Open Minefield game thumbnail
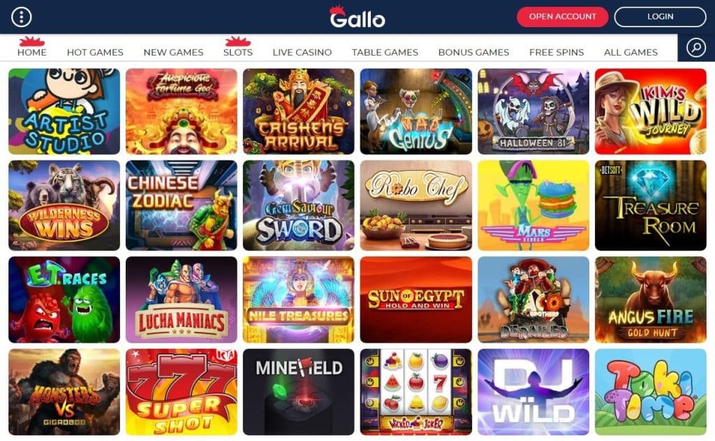715x441 pixels. click(x=299, y=391)
